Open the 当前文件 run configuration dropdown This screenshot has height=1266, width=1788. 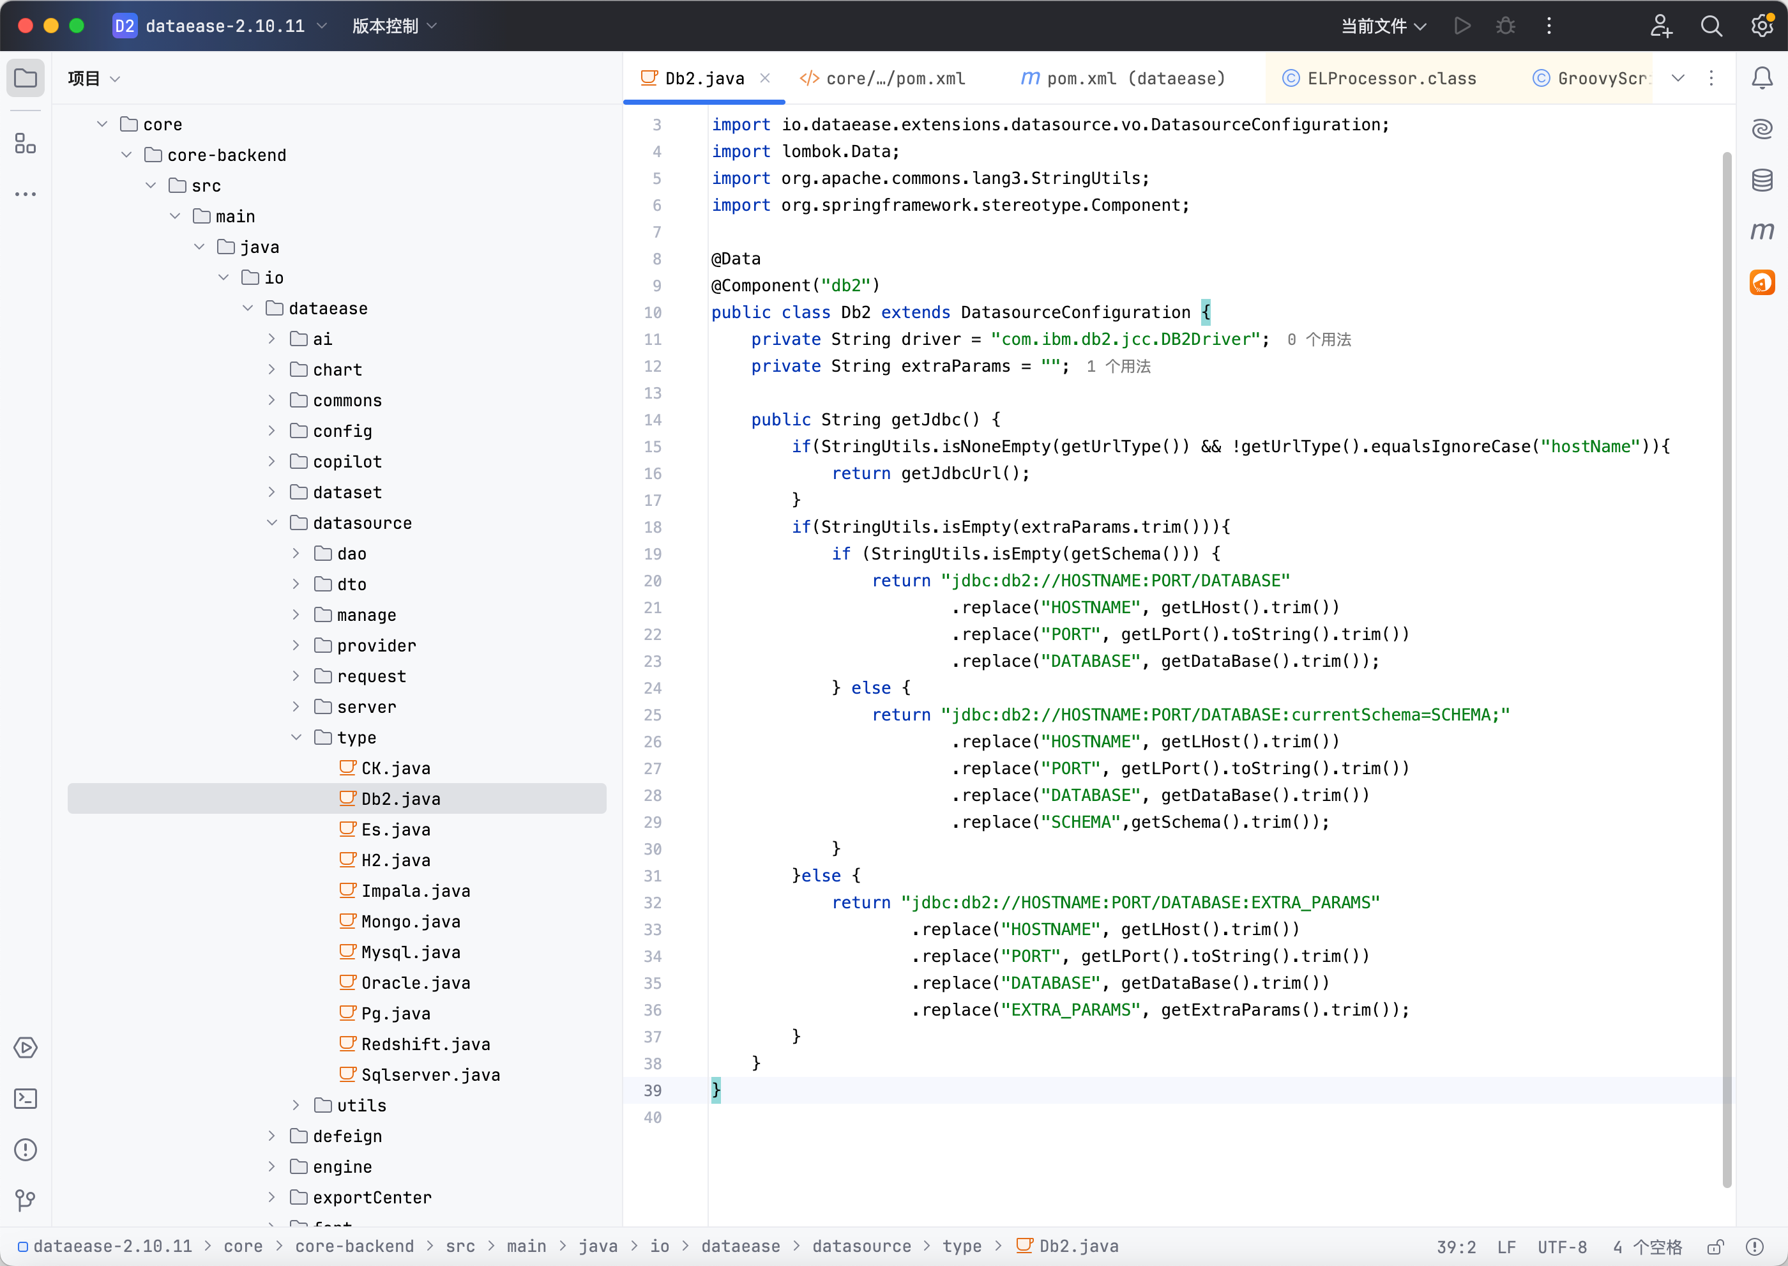click(x=1384, y=26)
